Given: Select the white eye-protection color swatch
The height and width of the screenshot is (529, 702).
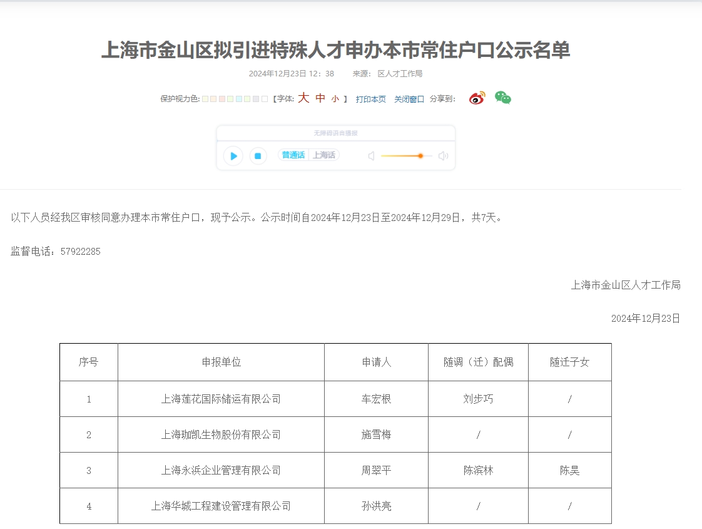Looking at the screenshot, I should (265, 99).
